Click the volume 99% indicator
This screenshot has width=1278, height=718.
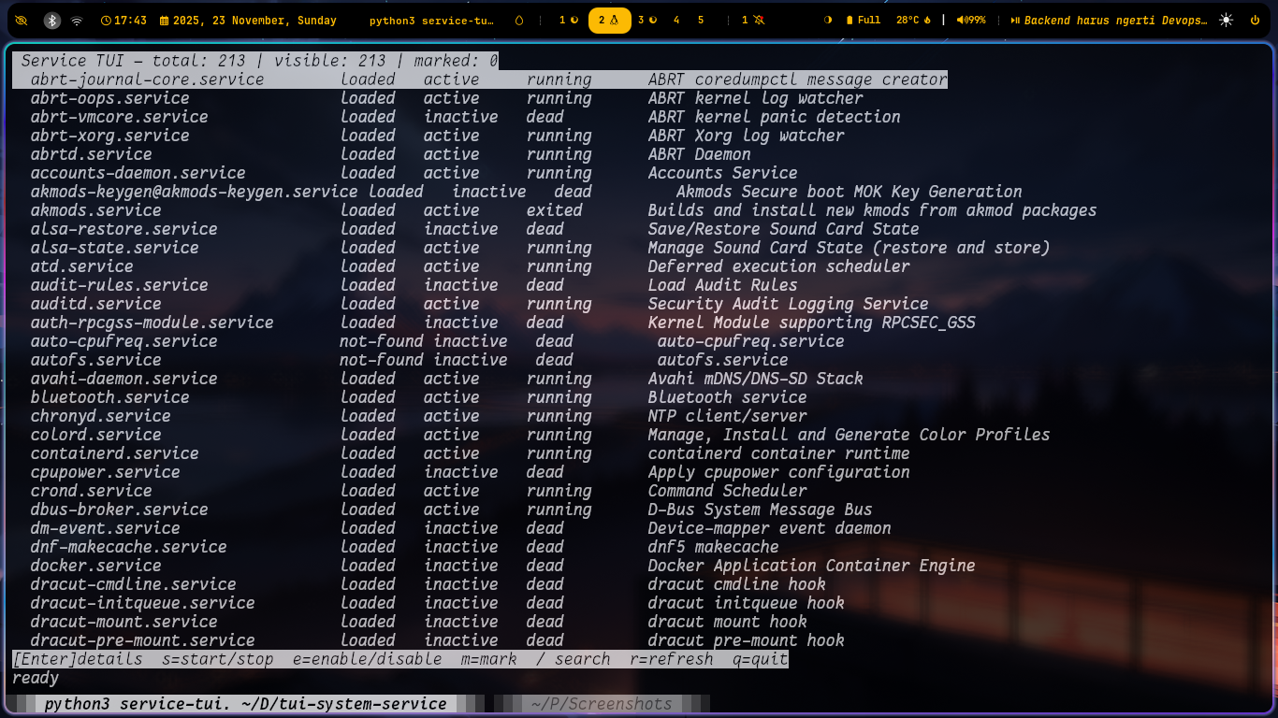969,20
